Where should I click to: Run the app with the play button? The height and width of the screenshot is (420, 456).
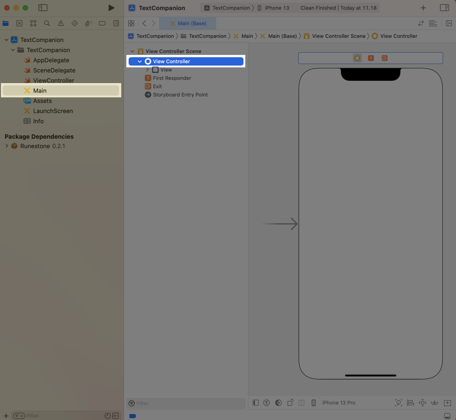tap(111, 8)
